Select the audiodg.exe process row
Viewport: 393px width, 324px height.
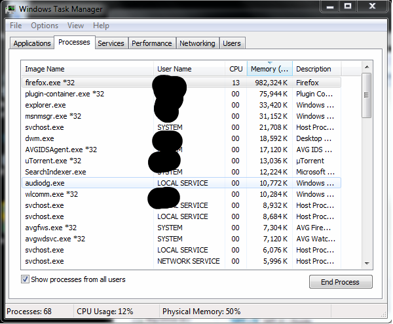[45, 183]
